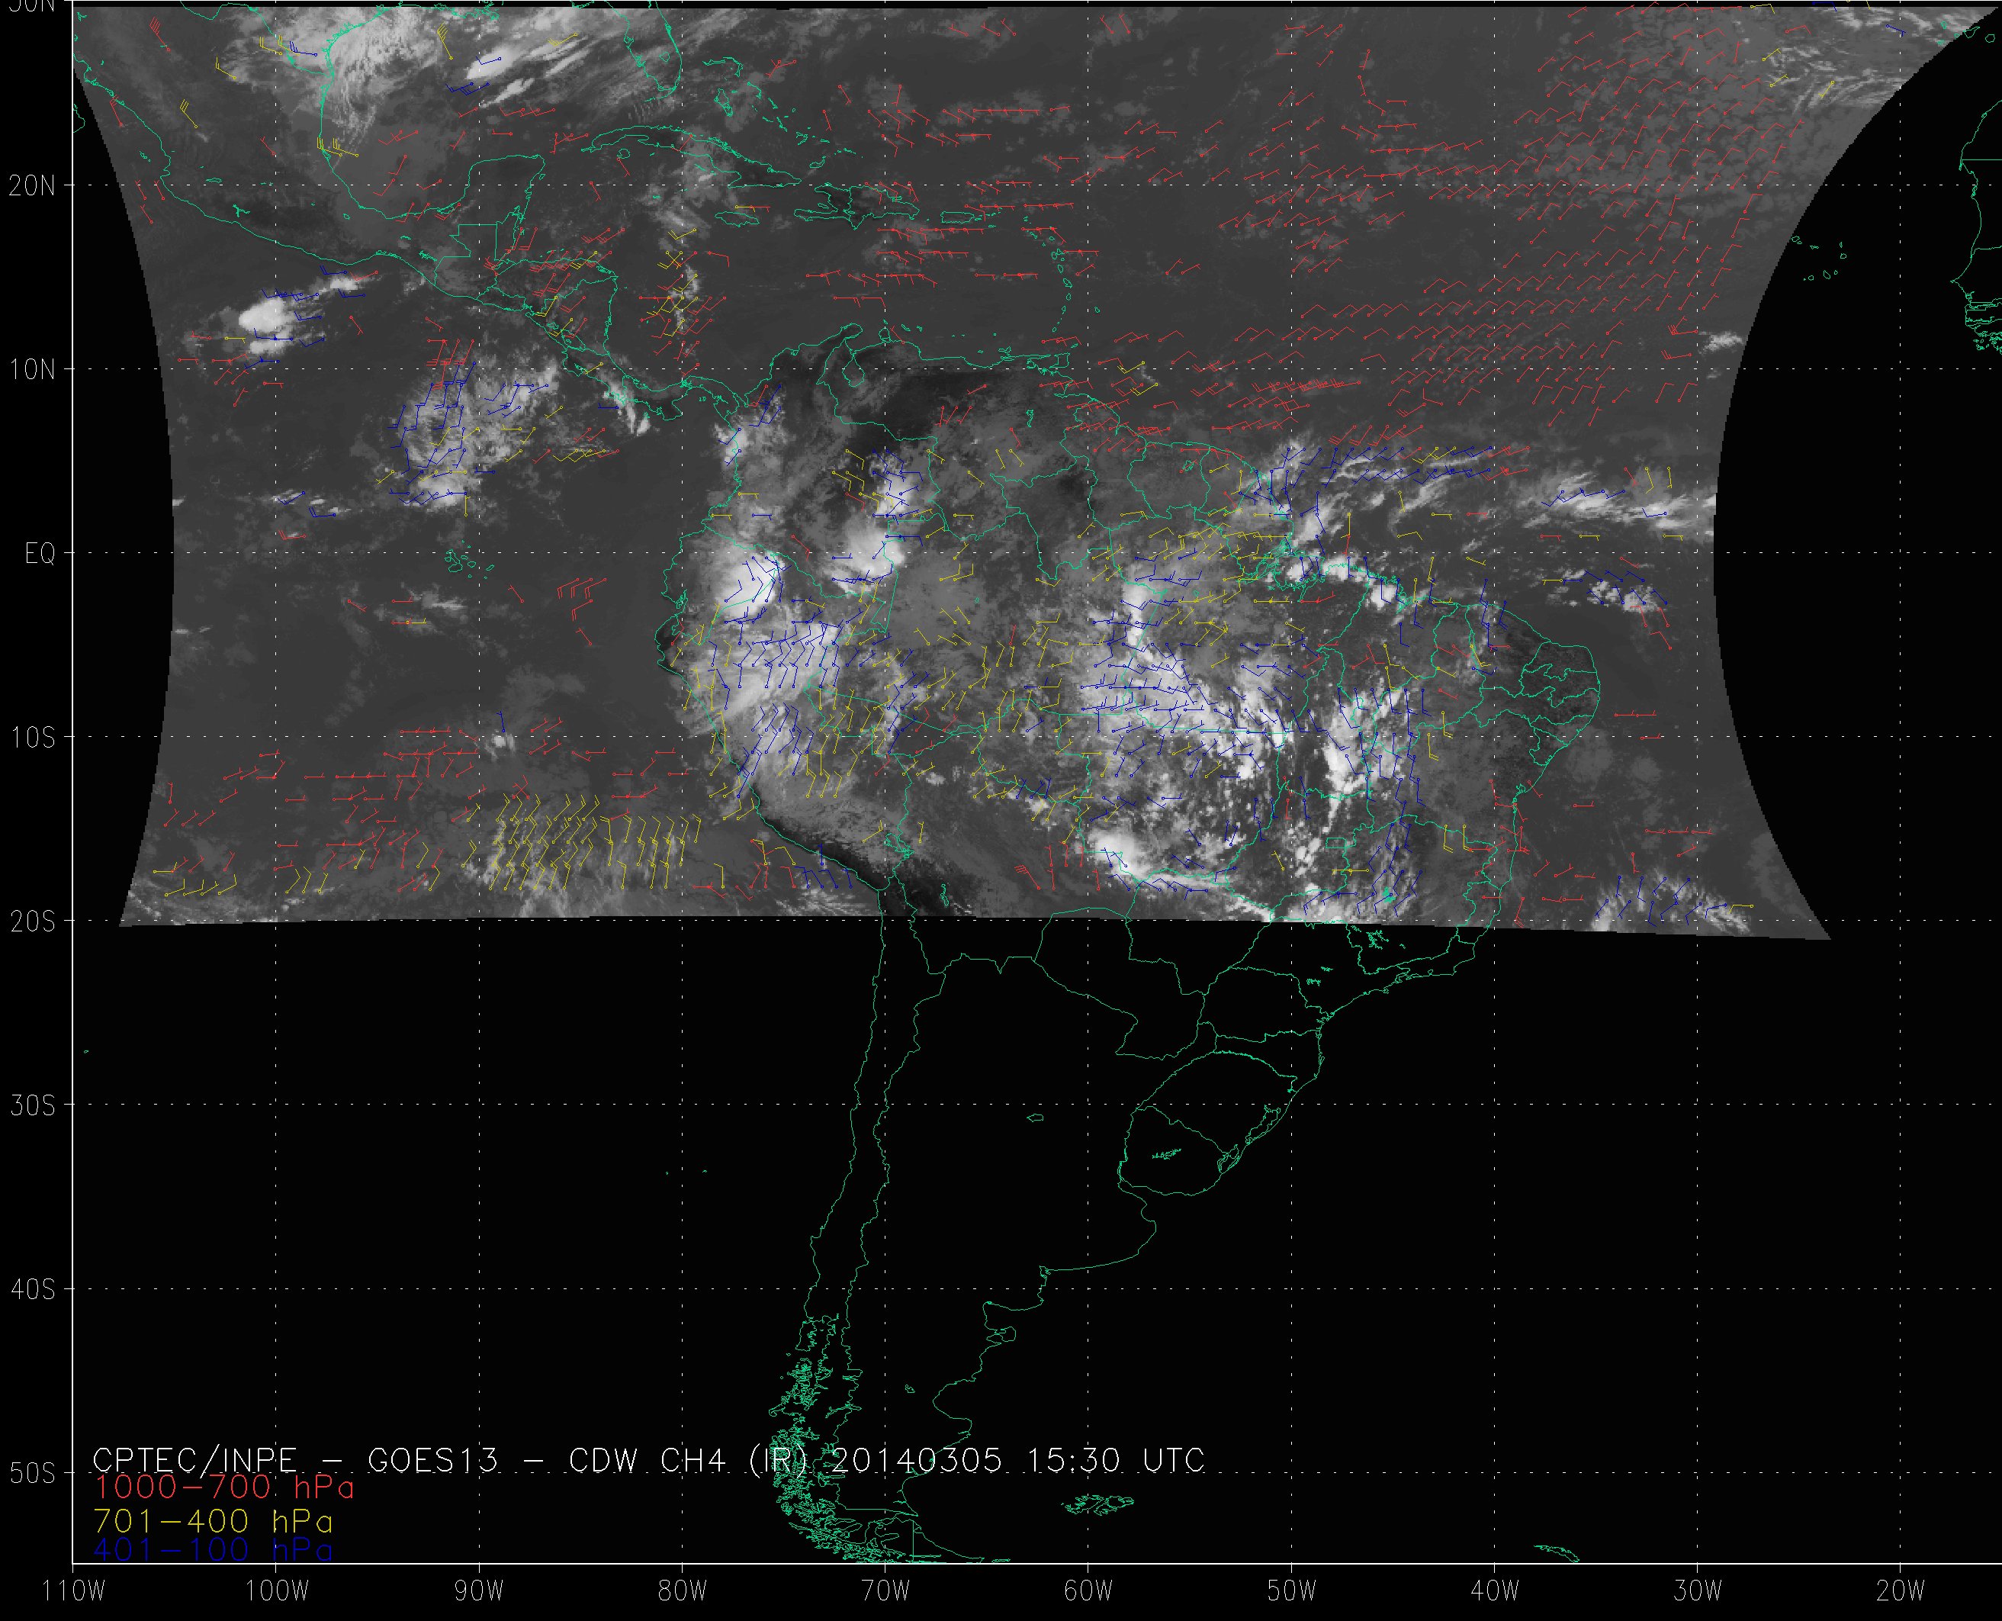This screenshot has height=1621, width=2002.
Task: Click the 70W longitude axis label
Action: tap(885, 1591)
